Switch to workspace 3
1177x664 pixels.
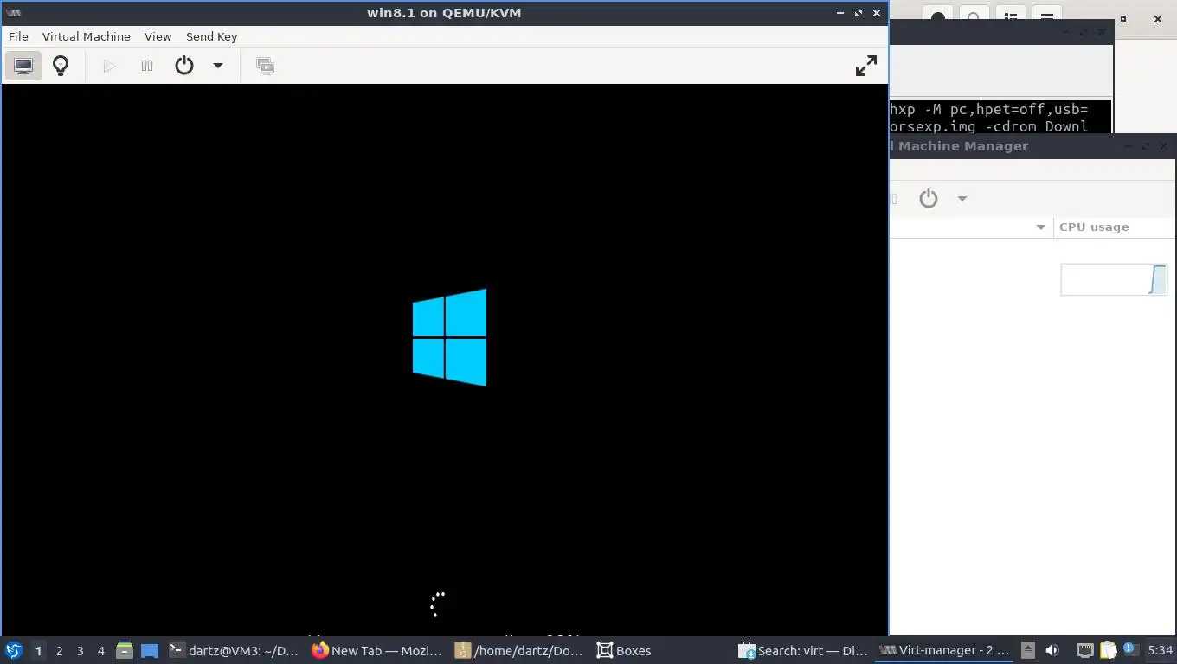(80, 650)
